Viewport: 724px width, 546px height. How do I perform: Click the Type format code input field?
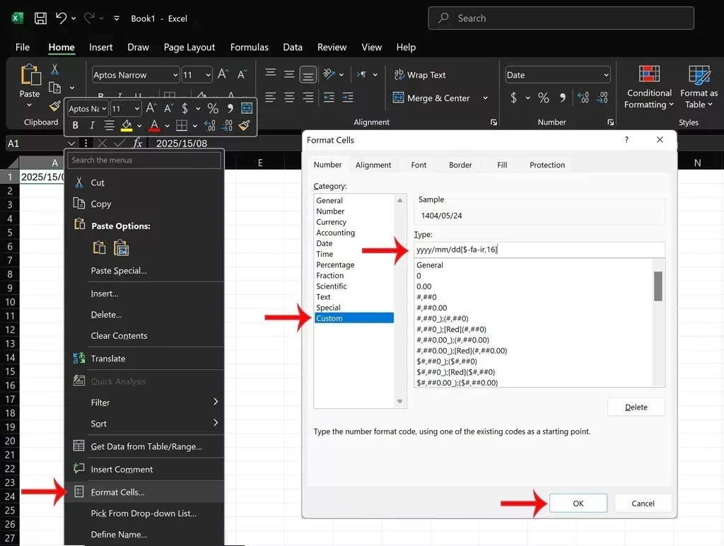tap(539, 250)
